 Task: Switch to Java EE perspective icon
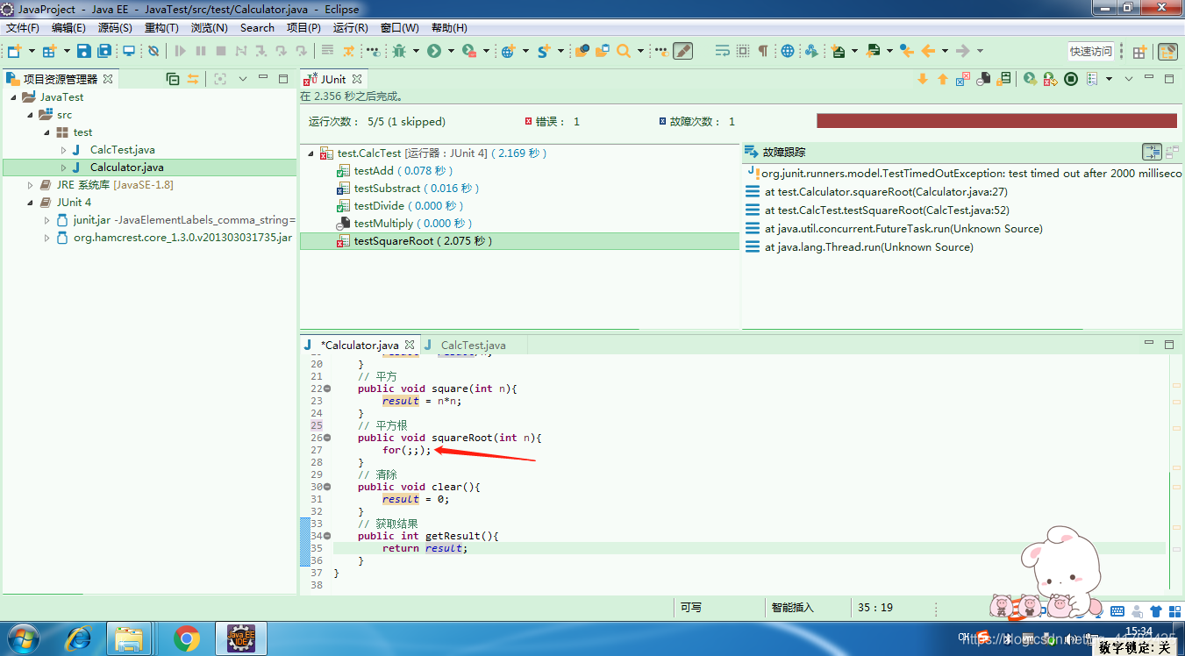(1167, 52)
